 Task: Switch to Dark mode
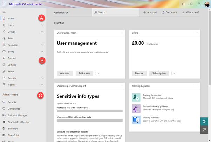(169, 12)
